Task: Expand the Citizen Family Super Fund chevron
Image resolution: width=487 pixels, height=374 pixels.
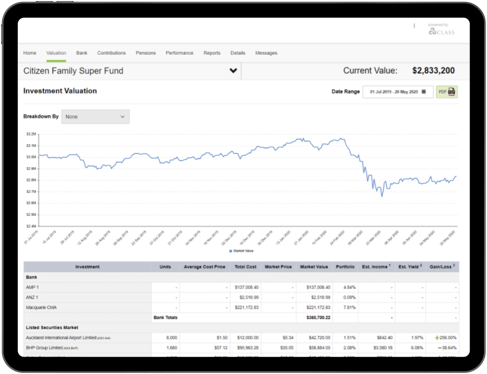Action: tap(233, 71)
